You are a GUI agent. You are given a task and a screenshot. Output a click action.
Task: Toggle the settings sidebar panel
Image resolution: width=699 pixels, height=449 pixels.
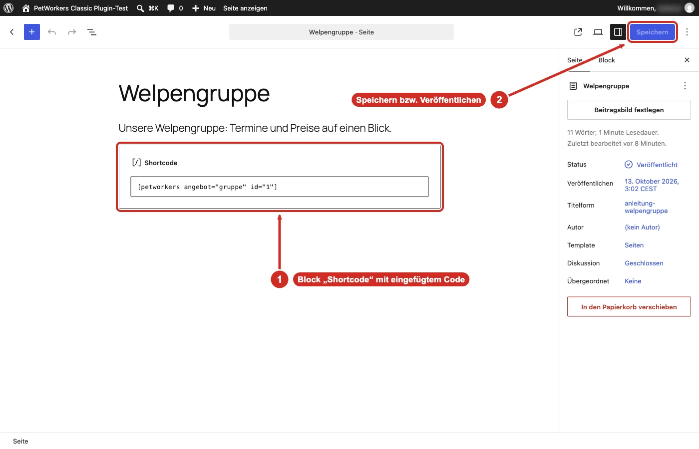tap(618, 32)
